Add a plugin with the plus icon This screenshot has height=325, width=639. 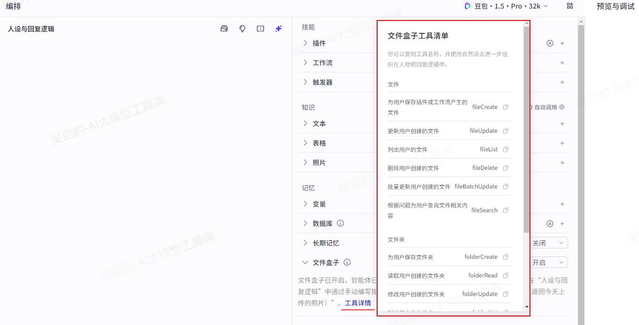click(x=562, y=43)
